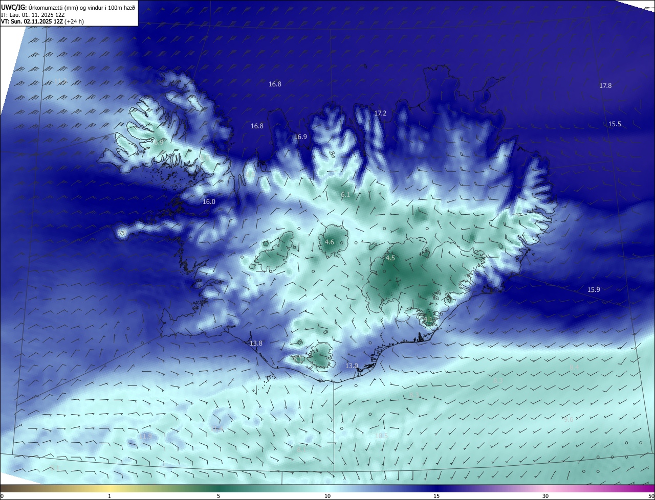Click the 16.8 label directly beside the 16.9 label
Viewport: 655px width, 500px height.
(257, 126)
